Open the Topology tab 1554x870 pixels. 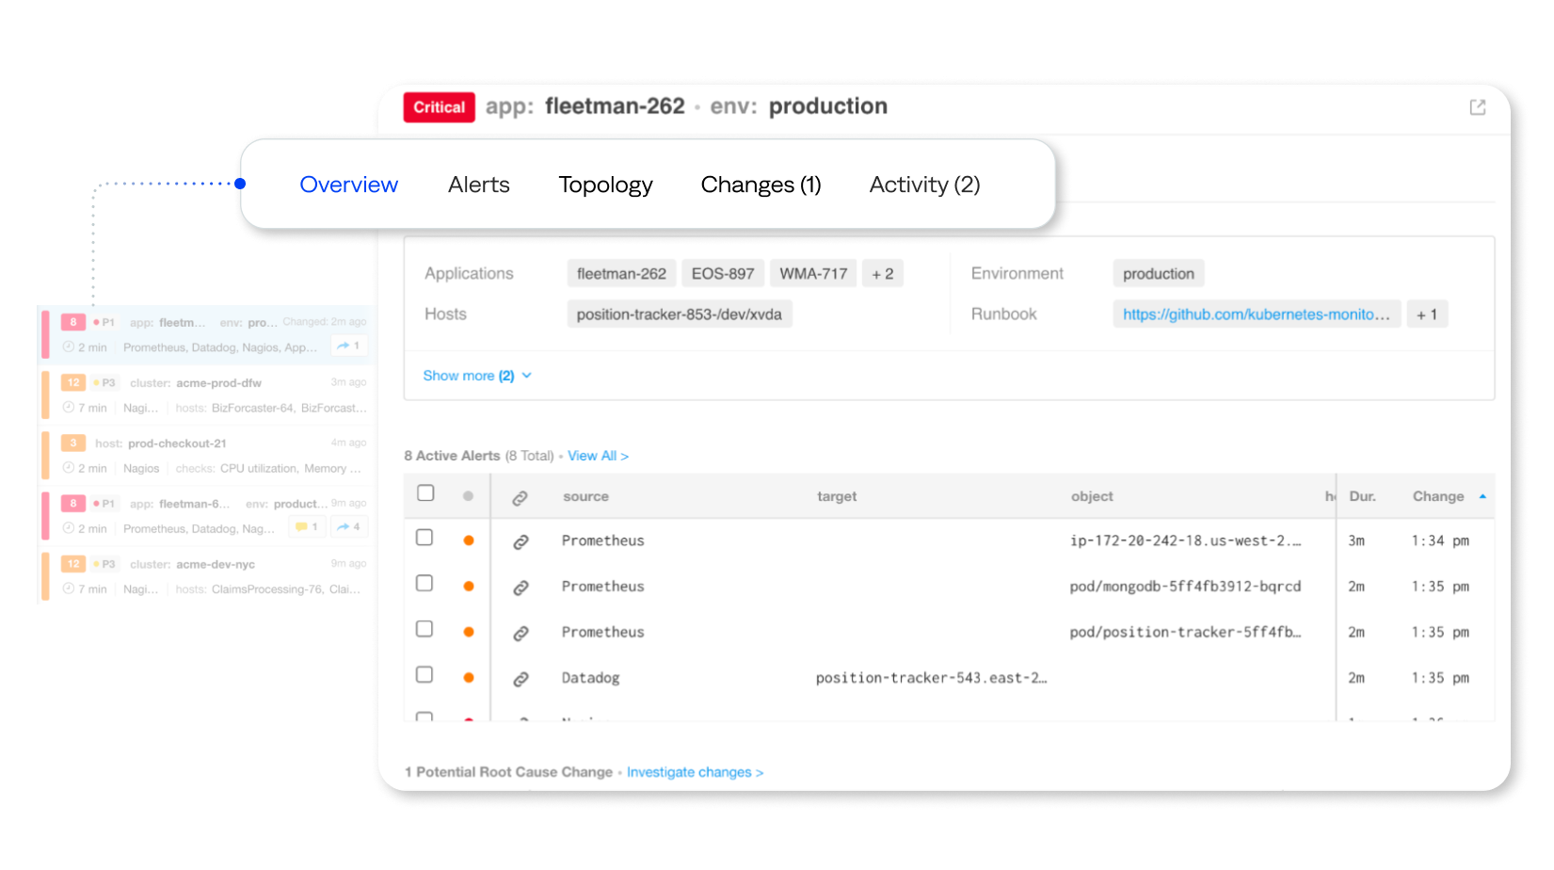click(605, 185)
